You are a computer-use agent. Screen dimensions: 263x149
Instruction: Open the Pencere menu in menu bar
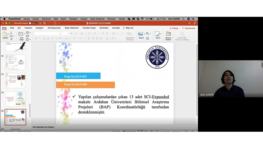111,19
